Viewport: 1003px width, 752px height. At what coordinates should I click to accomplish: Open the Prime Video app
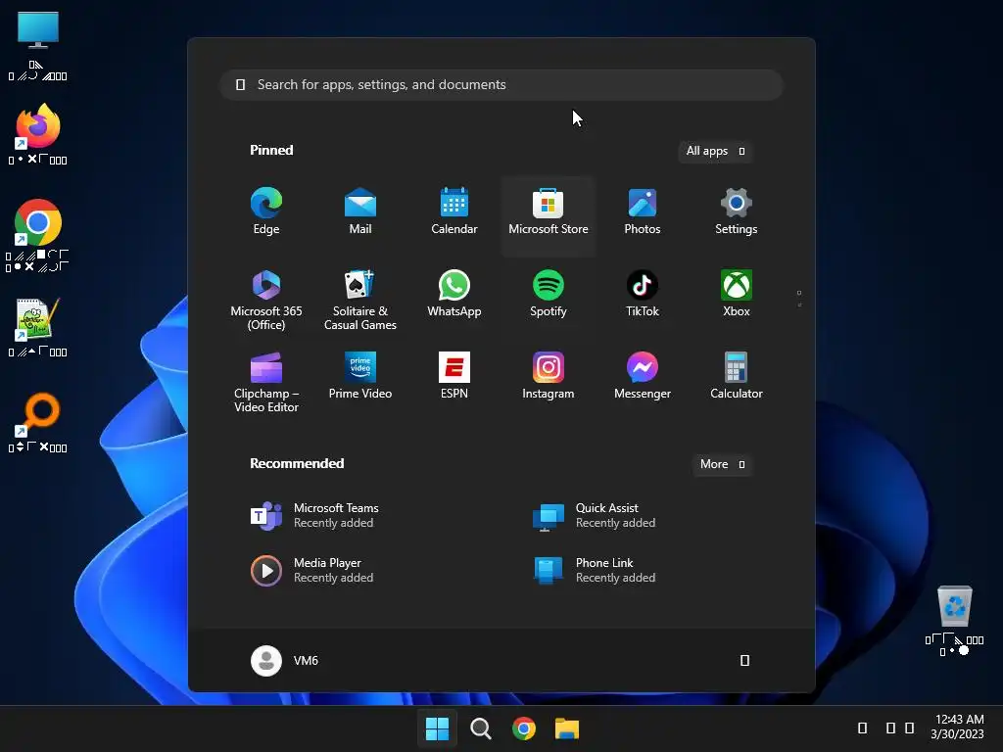360,377
